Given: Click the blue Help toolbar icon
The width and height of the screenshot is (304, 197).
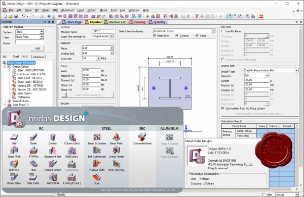Looking at the screenshot, I should point(49,16).
